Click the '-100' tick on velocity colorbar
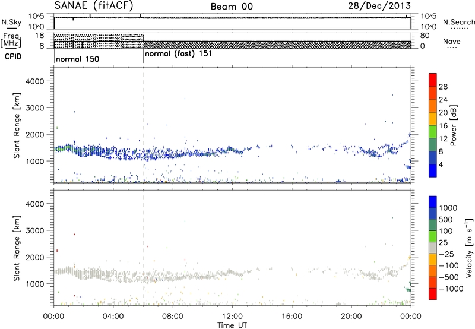The image size is (475, 329). pyautogui.click(x=449, y=265)
